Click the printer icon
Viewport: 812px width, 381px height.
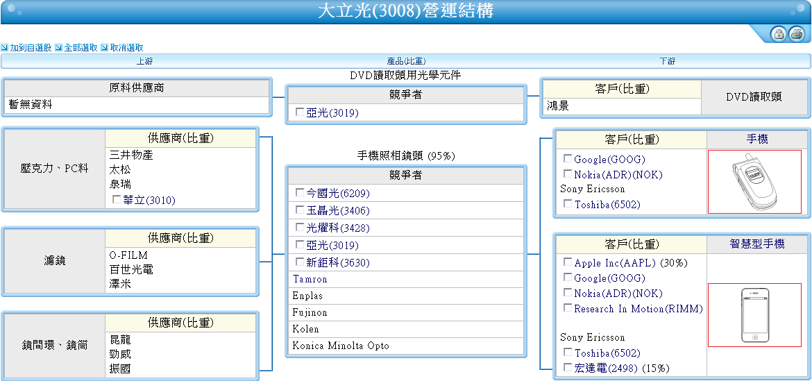click(x=796, y=34)
